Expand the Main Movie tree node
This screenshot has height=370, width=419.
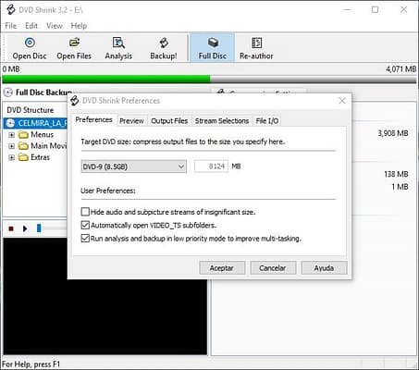11,146
